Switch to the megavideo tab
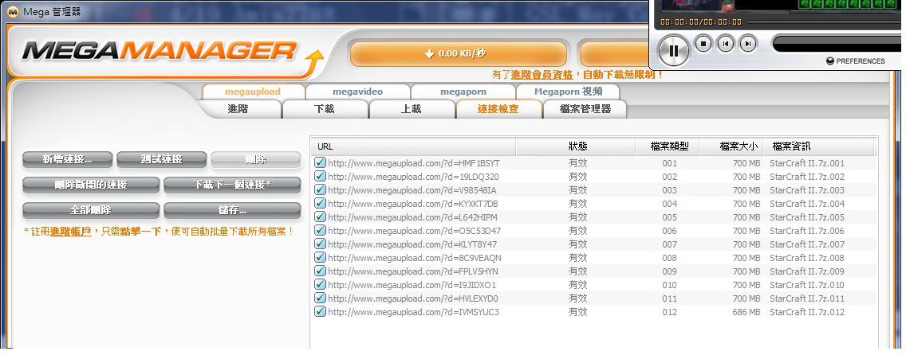906x355 pixels. (357, 92)
